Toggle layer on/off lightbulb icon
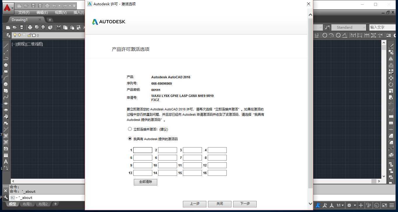Screen dimensions: 398x212 click(15, 35)
